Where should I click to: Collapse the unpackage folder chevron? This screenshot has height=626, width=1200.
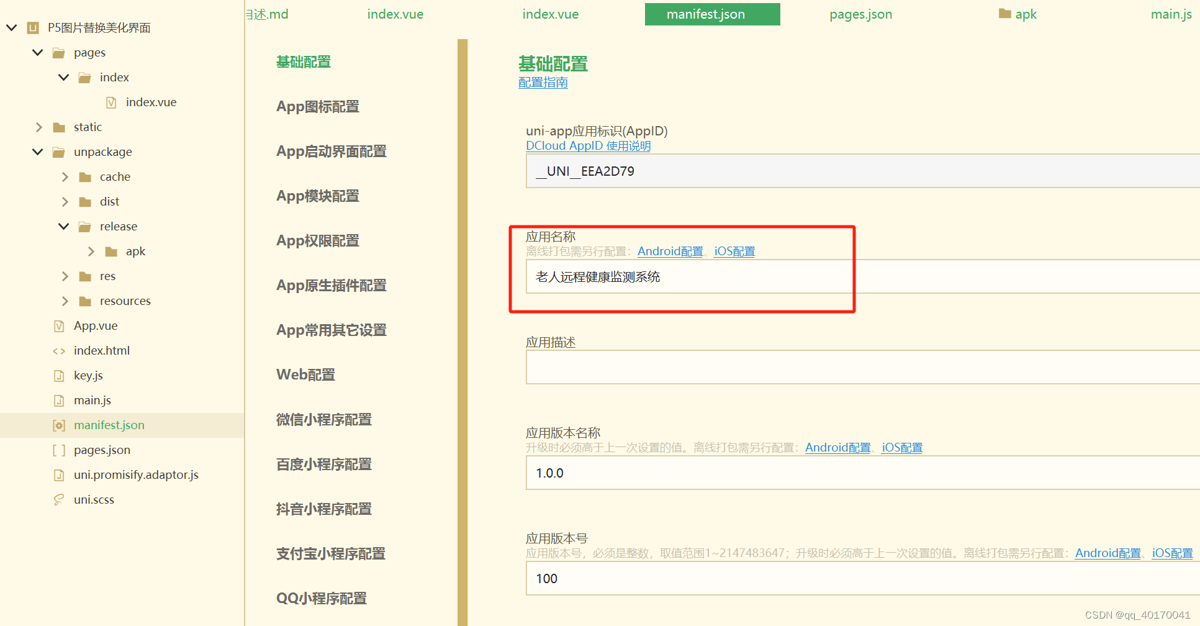(37, 152)
